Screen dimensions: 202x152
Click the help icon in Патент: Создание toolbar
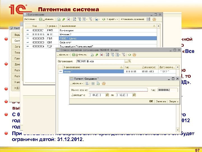coord(104,84)
